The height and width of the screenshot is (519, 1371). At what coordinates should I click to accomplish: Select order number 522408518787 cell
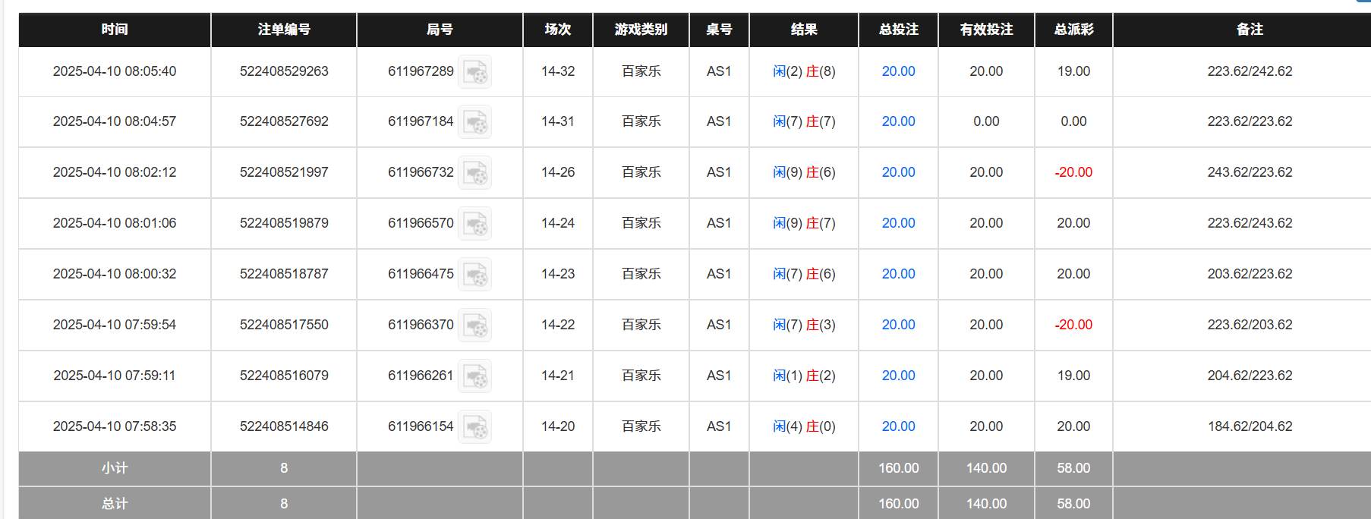(x=284, y=274)
